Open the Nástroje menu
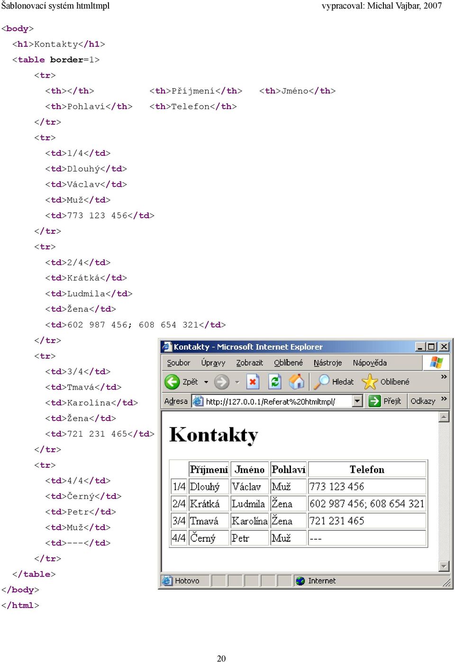The height and width of the screenshot is (662, 455). [328, 363]
